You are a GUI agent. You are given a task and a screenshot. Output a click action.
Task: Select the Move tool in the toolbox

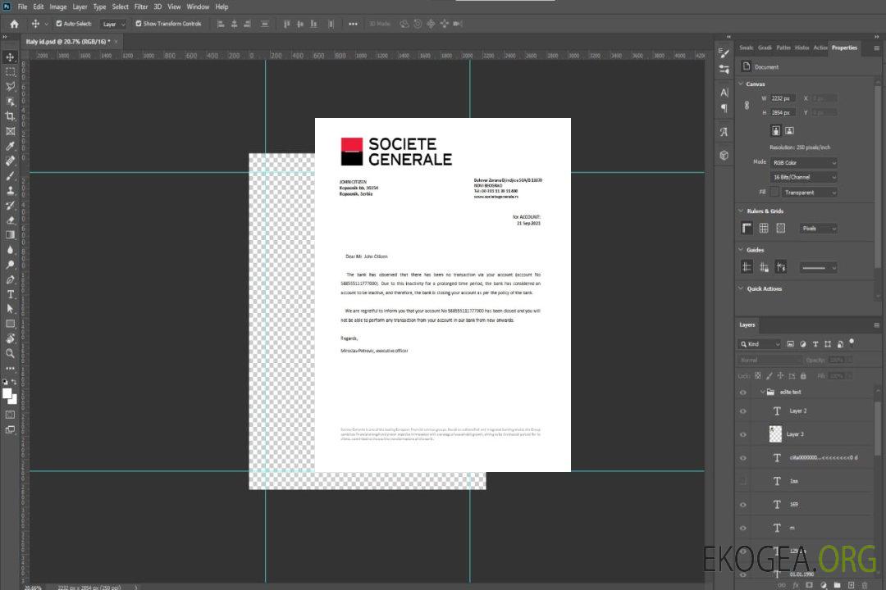tap(10, 57)
